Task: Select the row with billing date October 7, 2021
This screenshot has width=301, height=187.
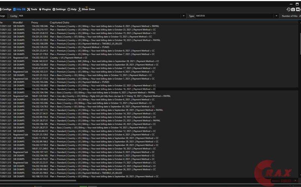Action: point(149,54)
